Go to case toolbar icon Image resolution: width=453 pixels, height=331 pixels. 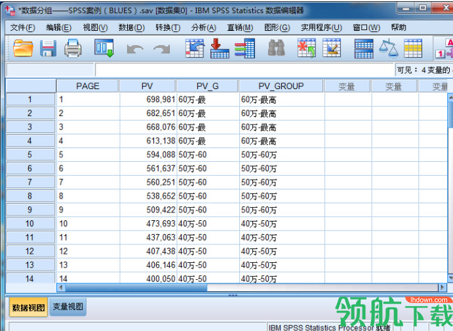tap(195, 49)
